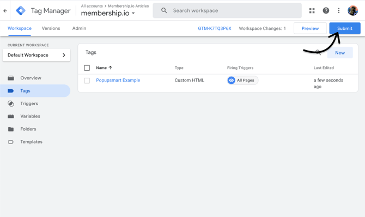The height and width of the screenshot is (217, 365).
Task: Click the Triggers circular icon
Action: click(11, 104)
